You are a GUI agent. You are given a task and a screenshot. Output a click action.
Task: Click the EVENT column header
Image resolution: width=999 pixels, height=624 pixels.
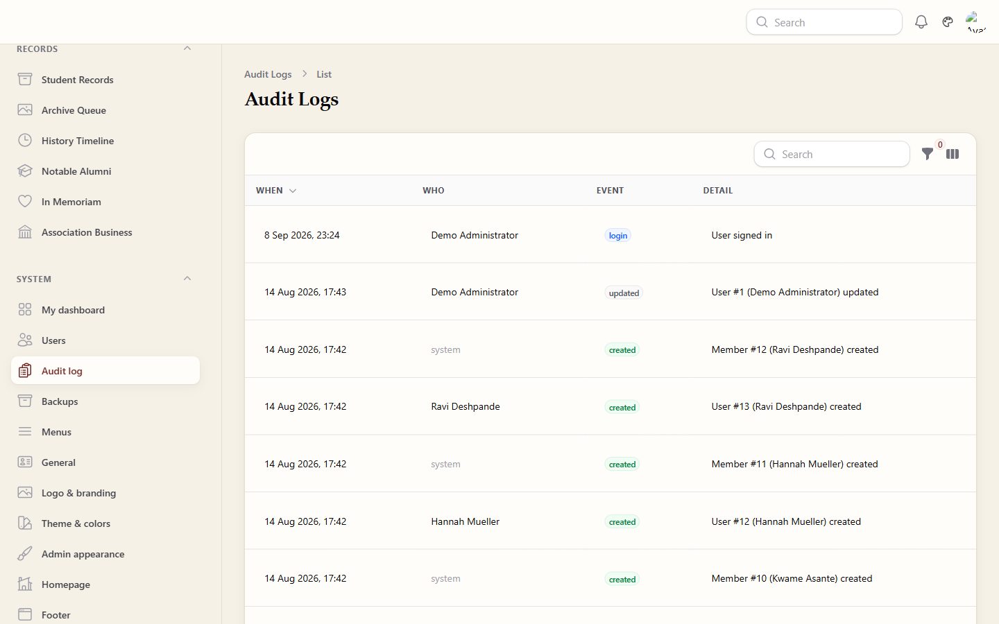tap(610, 190)
